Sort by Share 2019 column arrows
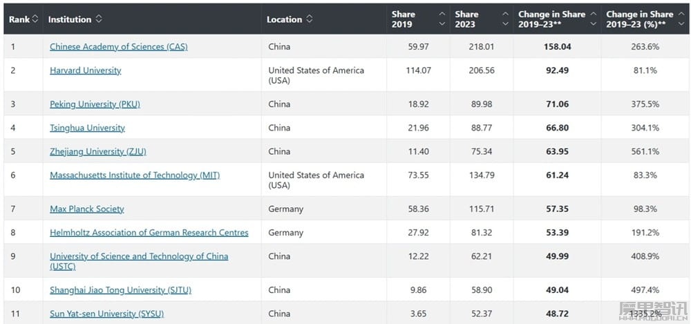The width and height of the screenshot is (691, 324). 442,19
